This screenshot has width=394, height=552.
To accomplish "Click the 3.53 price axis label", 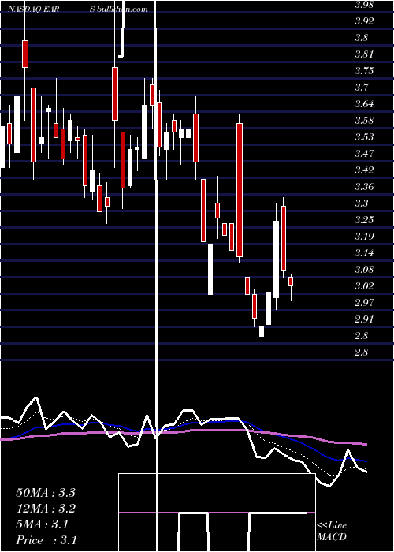I will click(364, 137).
